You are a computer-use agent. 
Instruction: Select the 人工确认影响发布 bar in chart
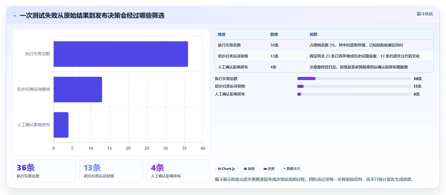61,125
